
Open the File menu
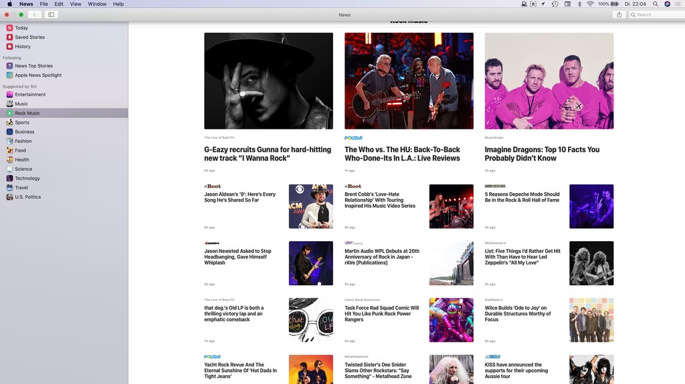[x=44, y=4]
